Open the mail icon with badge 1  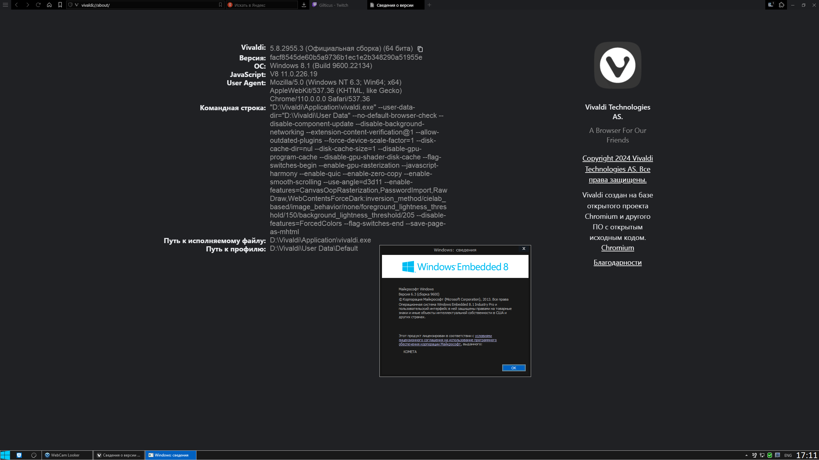click(771, 5)
